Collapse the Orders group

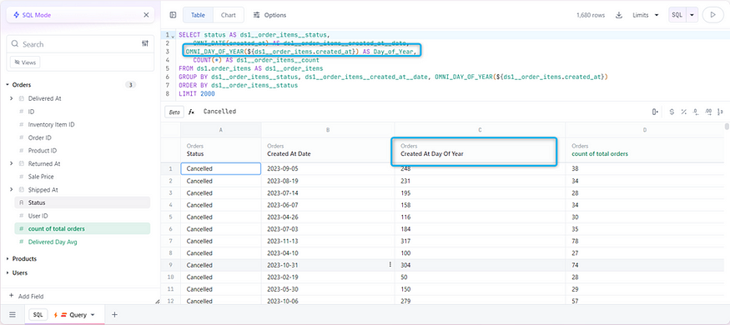pos(8,85)
